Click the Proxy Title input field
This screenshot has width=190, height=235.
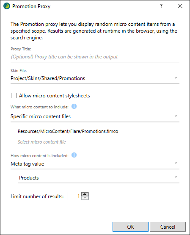click(95, 57)
